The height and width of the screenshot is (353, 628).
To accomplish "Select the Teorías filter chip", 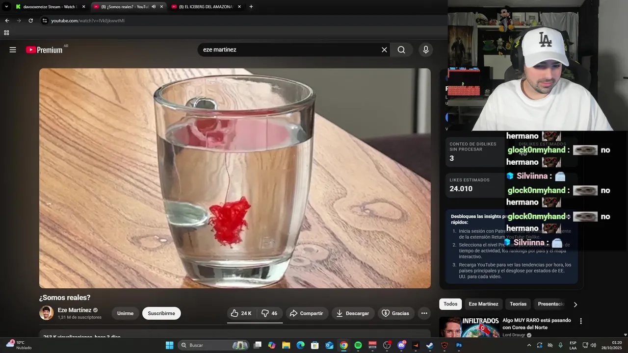I will [x=518, y=304].
